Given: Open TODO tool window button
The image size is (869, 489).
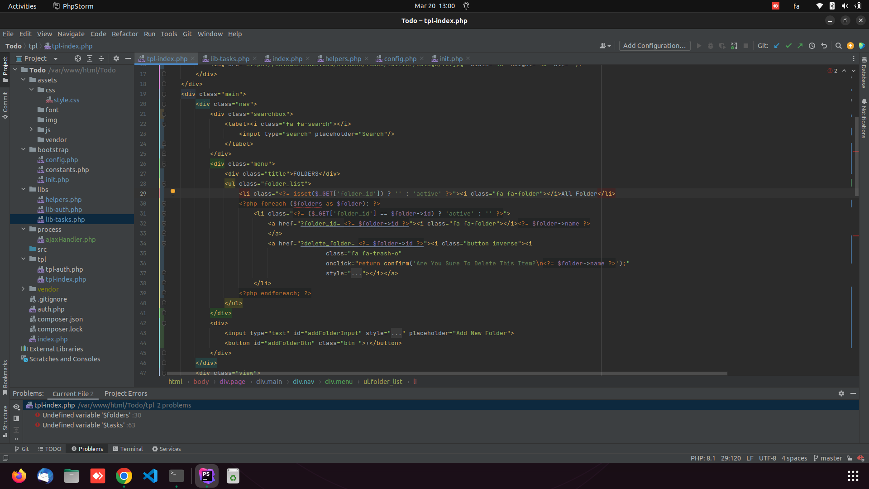Looking at the screenshot, I should pyautogui.click(x=49, y=449).
